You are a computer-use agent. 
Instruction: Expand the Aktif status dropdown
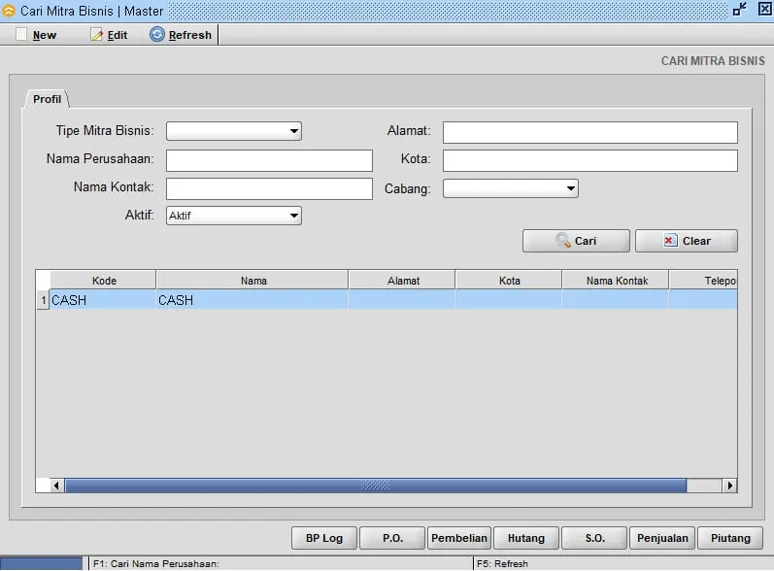click(293, 216)
